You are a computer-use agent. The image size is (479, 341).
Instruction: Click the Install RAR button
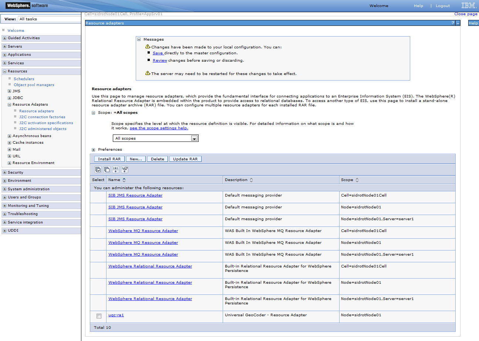point(109,159)
